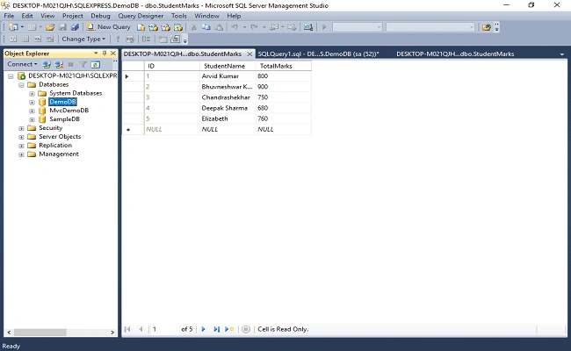Open the Query Designer menu
Viewport: 571px width, 351px height.
[141, 16]
